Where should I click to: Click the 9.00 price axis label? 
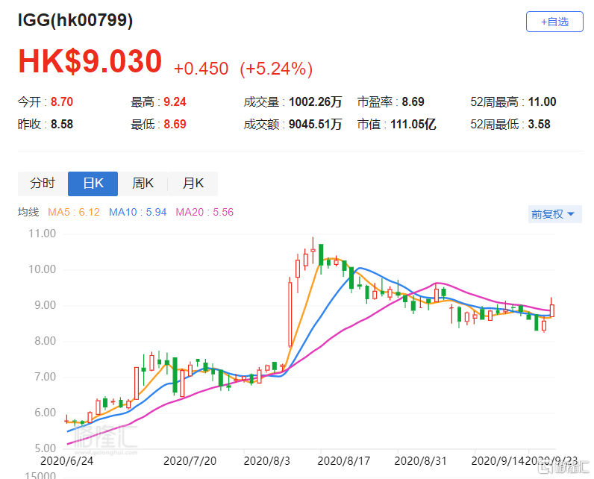45,305
